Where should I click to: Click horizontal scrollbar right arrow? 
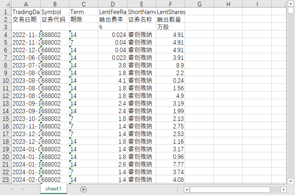click(x=283, y=189)
